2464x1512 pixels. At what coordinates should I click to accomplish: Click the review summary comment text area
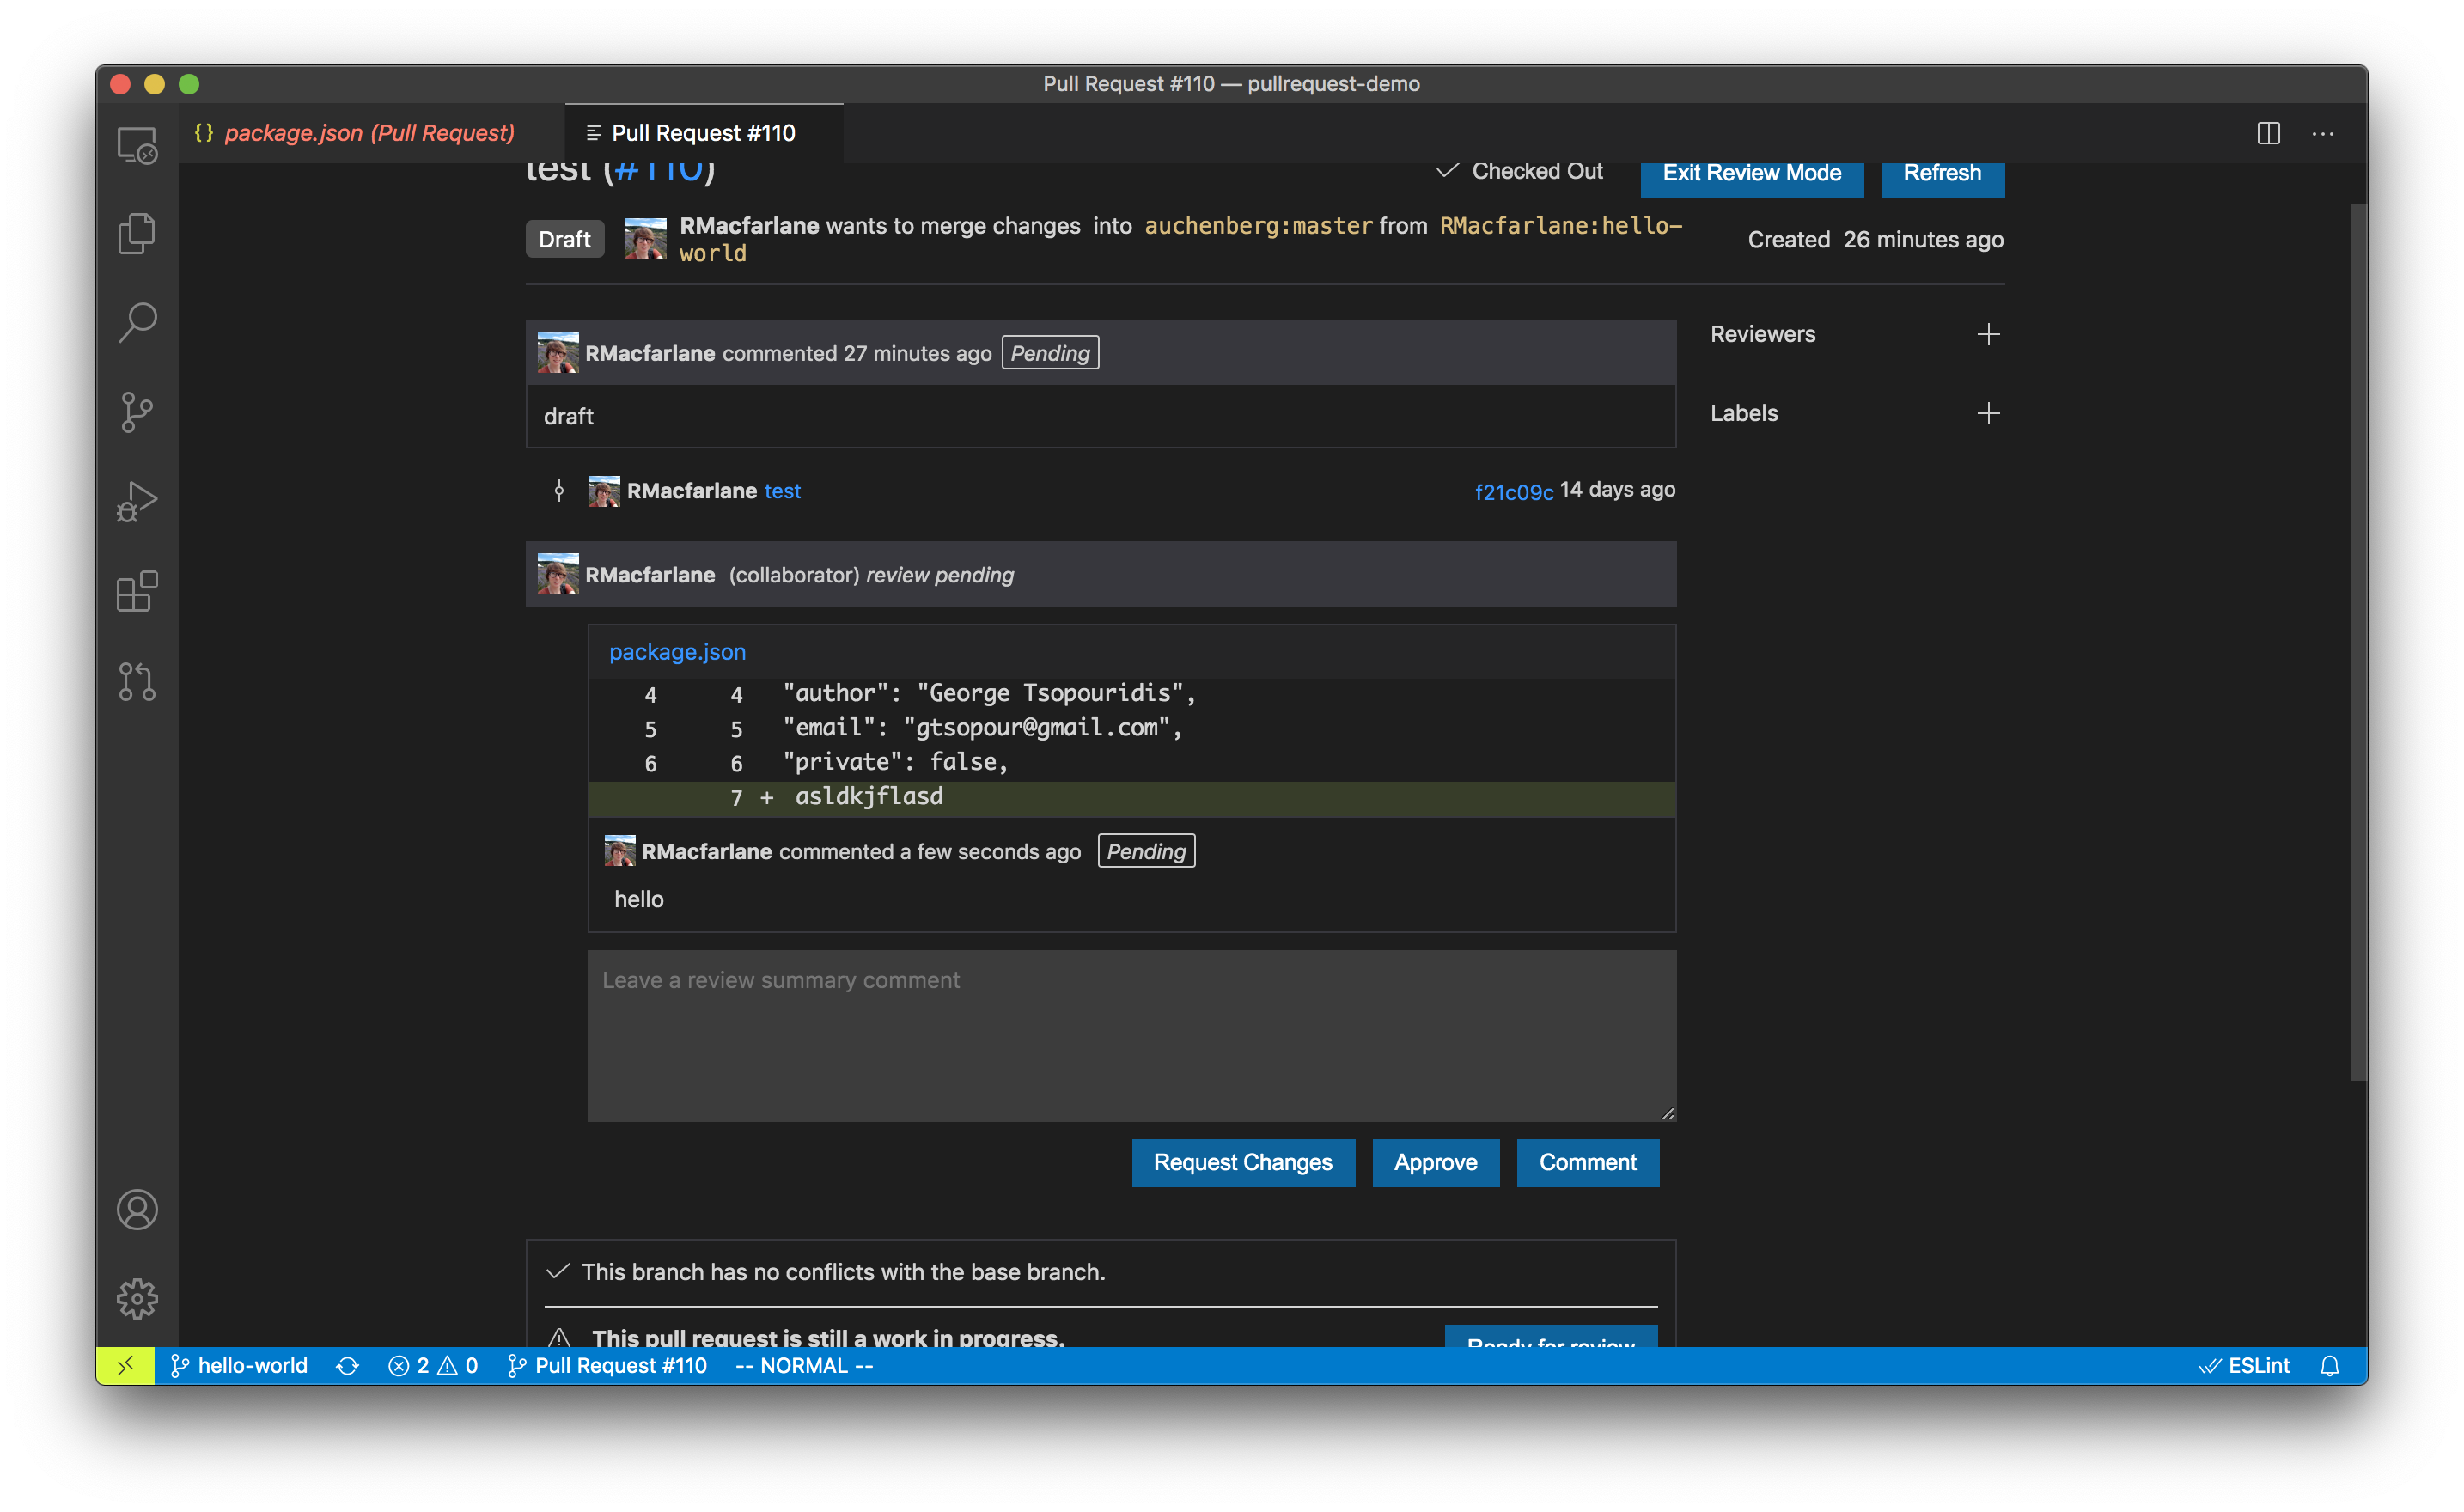1131,1035
